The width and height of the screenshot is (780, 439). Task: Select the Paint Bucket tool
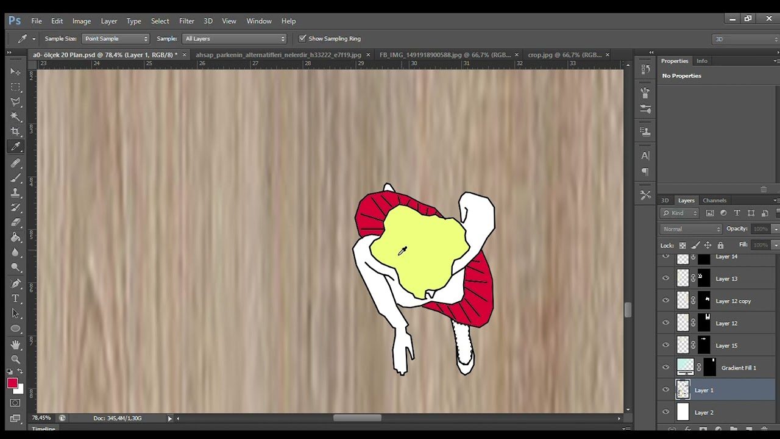(15, 238)
